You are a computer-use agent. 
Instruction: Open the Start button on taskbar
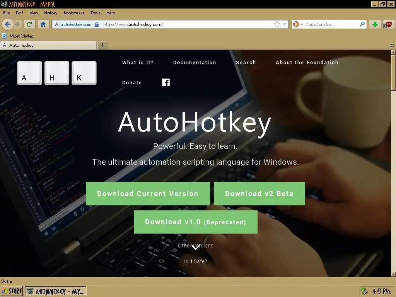click(x=12, y=291)
